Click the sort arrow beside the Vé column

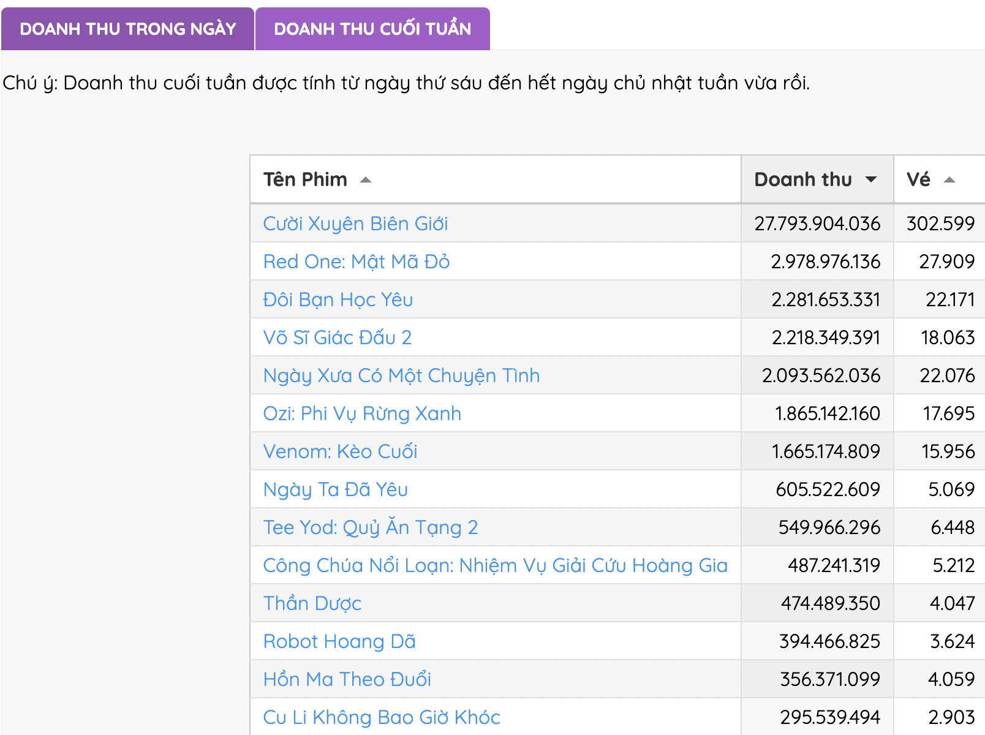[949, 179]
